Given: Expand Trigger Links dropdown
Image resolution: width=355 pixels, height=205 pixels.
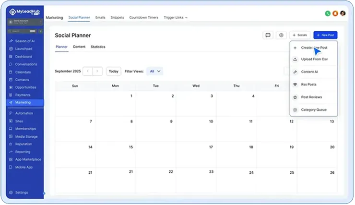Looking at the screenshot, I should tap(176, 17).
